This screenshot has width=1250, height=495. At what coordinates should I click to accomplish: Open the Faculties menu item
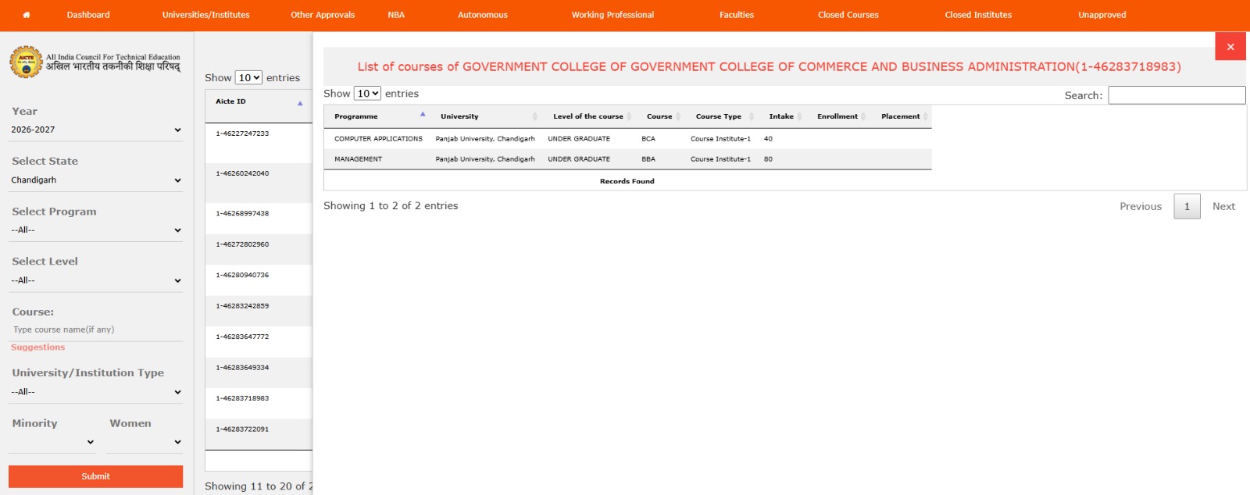pos(737,15)
